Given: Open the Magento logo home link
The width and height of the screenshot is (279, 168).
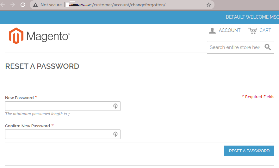Looking at the screenshot, I should point(39,36).
